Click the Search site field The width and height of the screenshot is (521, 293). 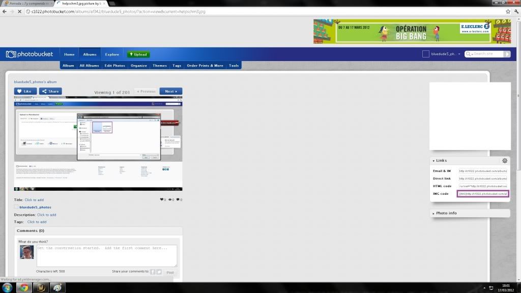point(488,54)
